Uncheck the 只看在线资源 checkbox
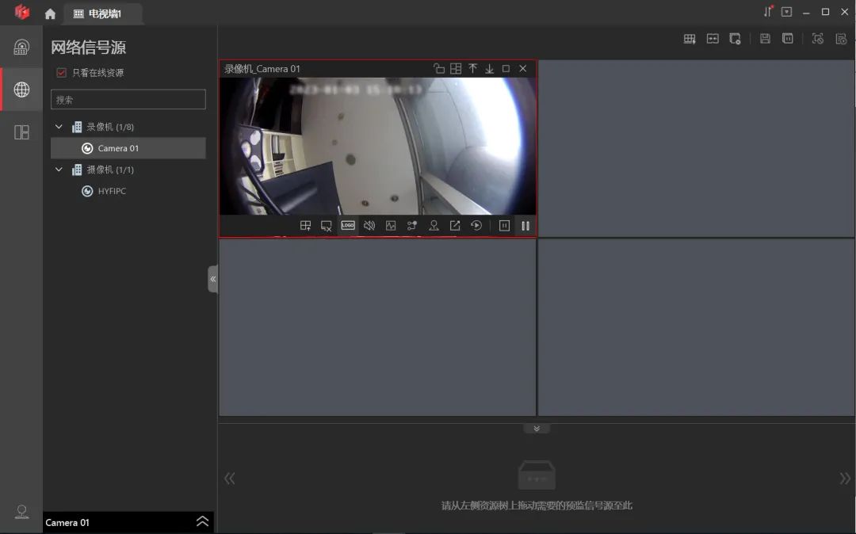Screen dimensions: 856x534 tap(61, 73)
